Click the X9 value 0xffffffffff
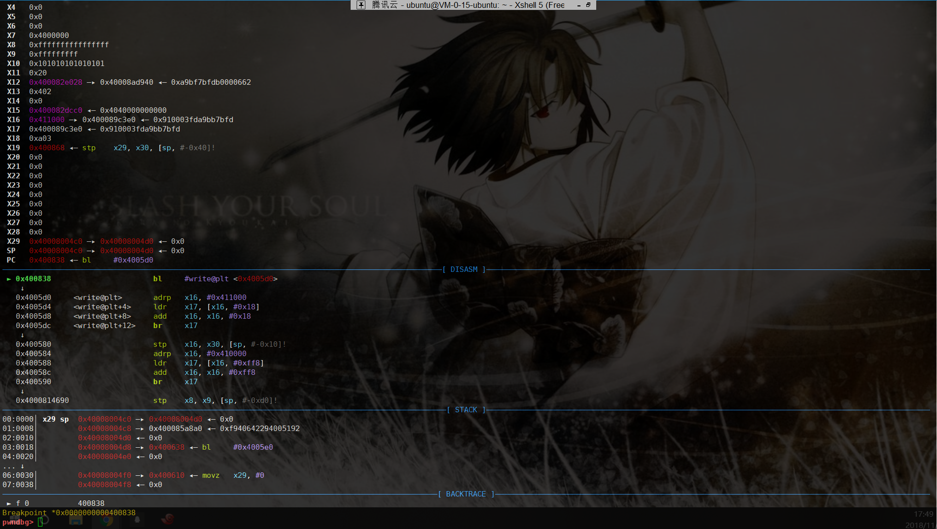The height and width of the screenshot is (529, 937). pos(53,54)
